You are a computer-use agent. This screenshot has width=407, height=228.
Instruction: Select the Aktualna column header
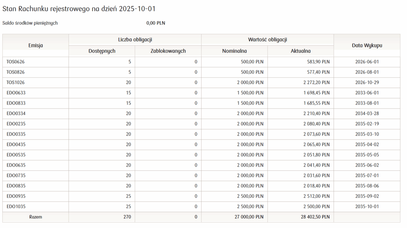point(300,51)
